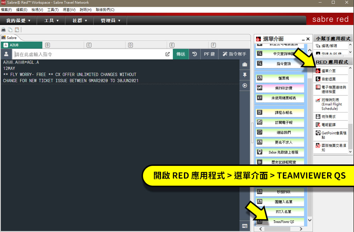Open 工具(T) menu in menu bar
The width and height of the screenshot is (354, 232).
pos(53,10)
